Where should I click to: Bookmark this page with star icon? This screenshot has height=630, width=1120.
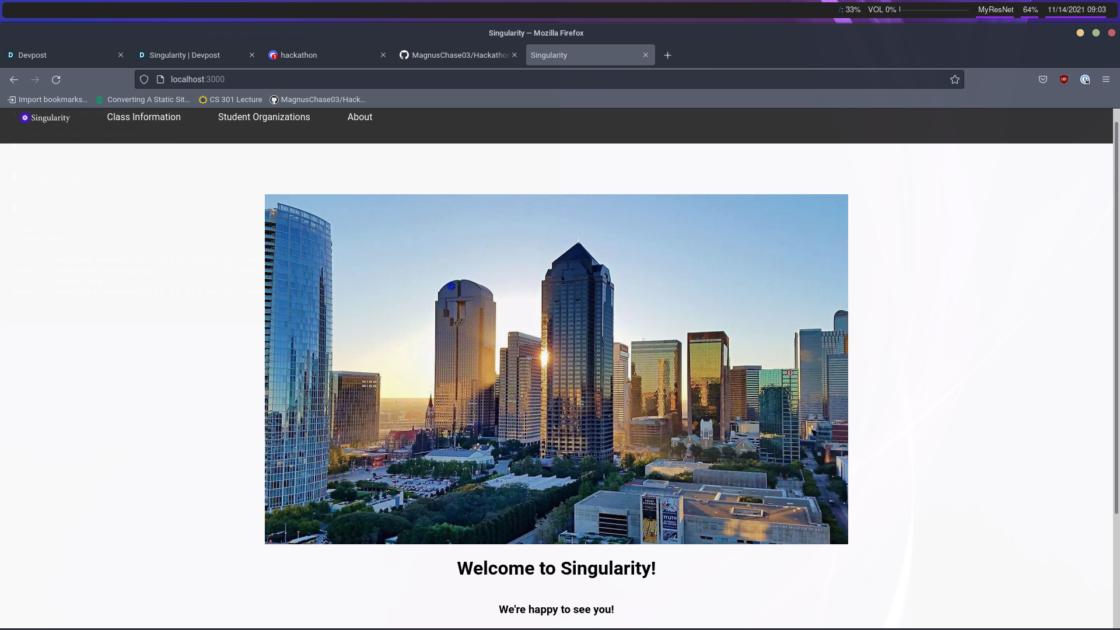click(954, 80)
